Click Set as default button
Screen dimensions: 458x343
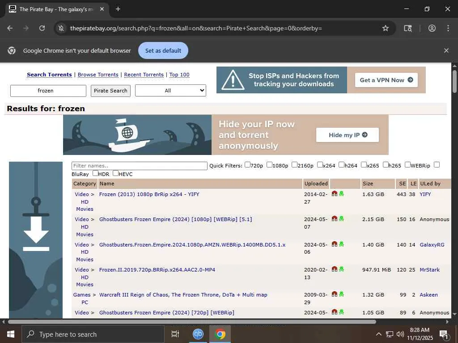pyautogui.click(x=163, y=50)
